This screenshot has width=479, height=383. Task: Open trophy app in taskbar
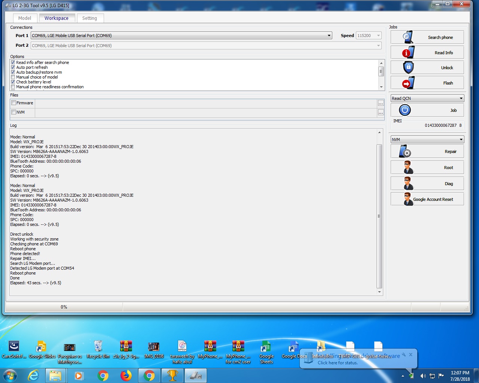[173, 376]
